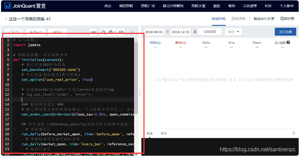
Task: Collapse editor with double-arrow icon
Action: (x=132, y=32)
